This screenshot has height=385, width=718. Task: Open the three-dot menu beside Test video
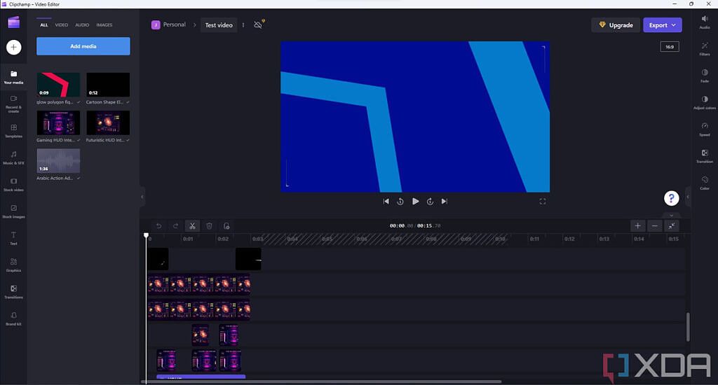click(x=243, y=25)
